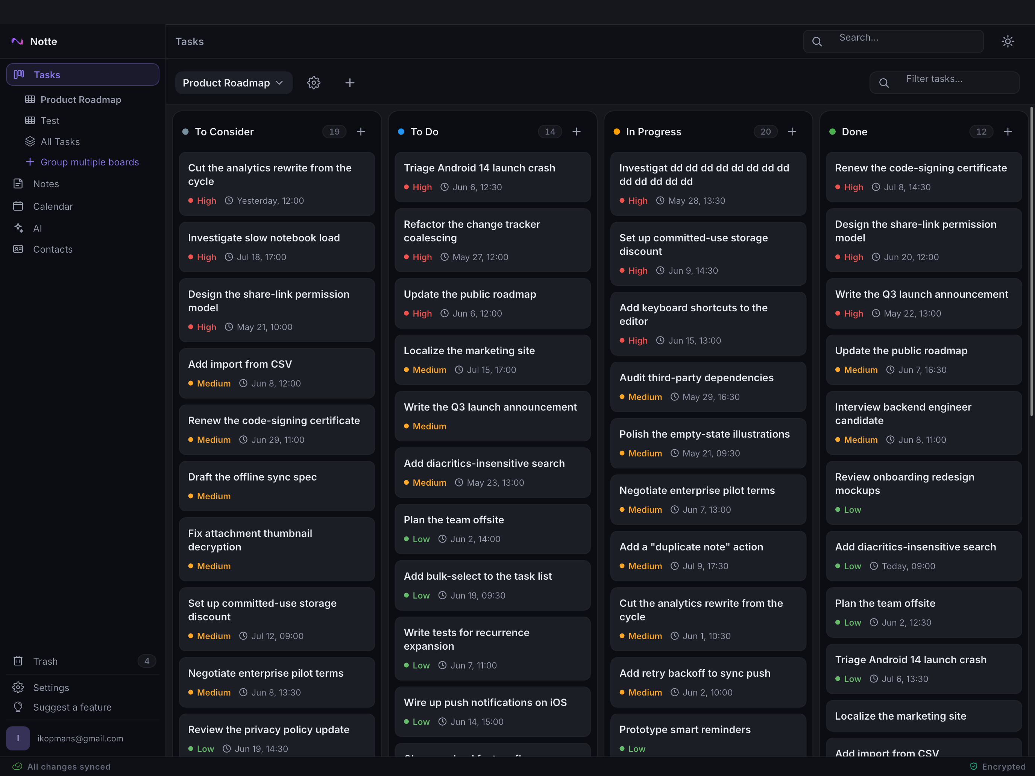Add a task to In Progress column
The height and width of the screenshot is (776, 1035).
(792, 132)
